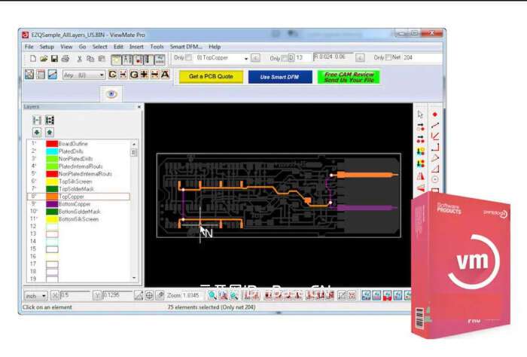This screenshot has width=527, height=357.
Task: Save using the floppy disk icon
Action: coord(54,59)
